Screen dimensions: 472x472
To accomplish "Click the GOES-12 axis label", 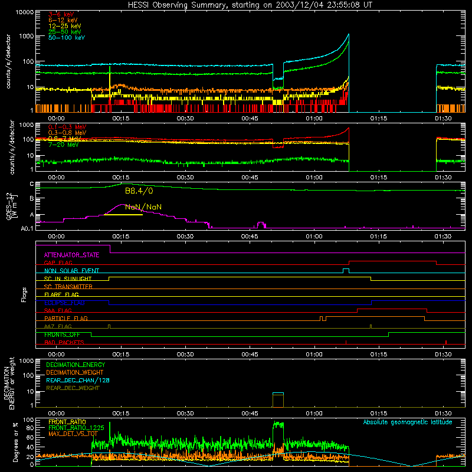I will 12,206.
